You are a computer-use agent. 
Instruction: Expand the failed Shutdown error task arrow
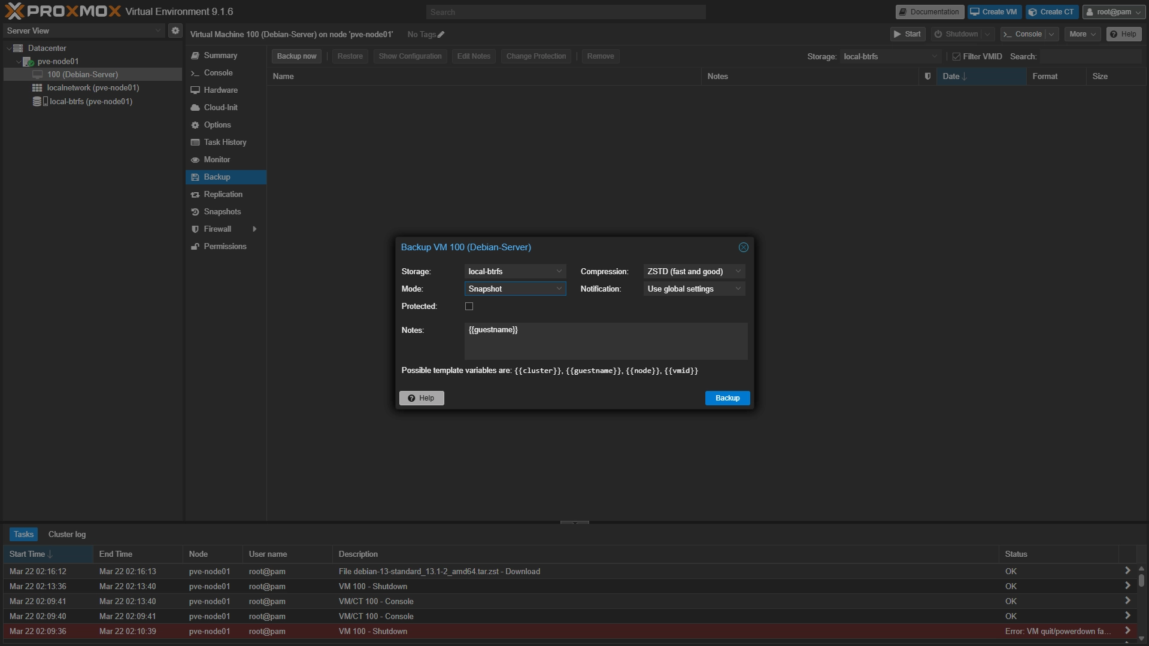(x=1127, y=631)
